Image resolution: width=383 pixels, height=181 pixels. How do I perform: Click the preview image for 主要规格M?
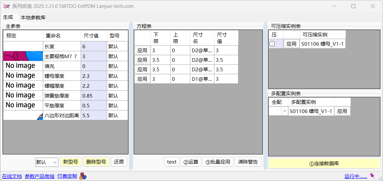tap(23, 56)
